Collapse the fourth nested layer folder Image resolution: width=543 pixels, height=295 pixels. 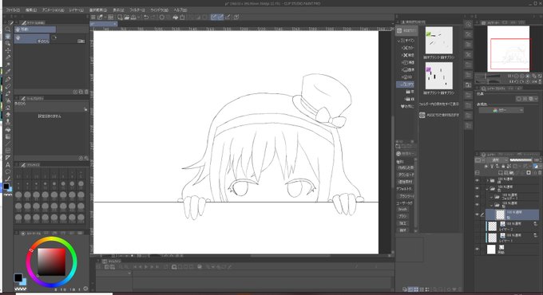click(492, 205)
